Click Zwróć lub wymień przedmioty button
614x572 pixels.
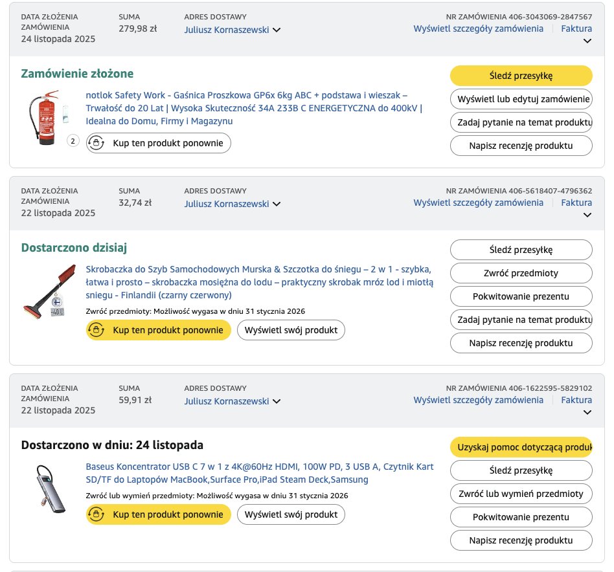click(x=521, y=494)
